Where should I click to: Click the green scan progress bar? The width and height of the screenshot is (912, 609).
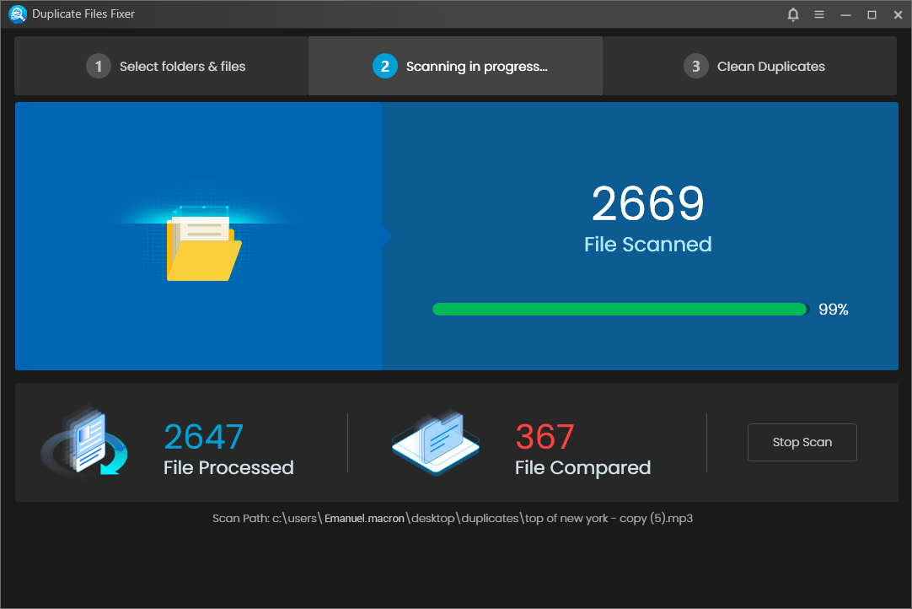click(620, 309)
